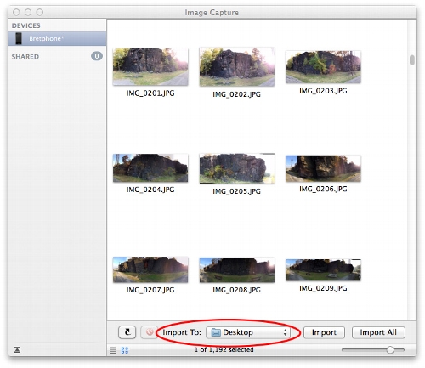Screen dimensions: 425x368
Task: Select thumbnail IMG_0203.JPG
Action: pos(323,67)
